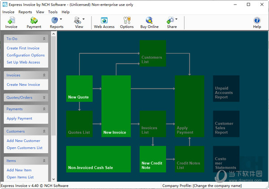Open the Customer Sales Report tile
Image resolution: width=269 pixels, height=189 pixels.
(226, 124)
